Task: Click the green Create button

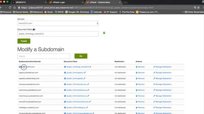Action: pos(24,41)
